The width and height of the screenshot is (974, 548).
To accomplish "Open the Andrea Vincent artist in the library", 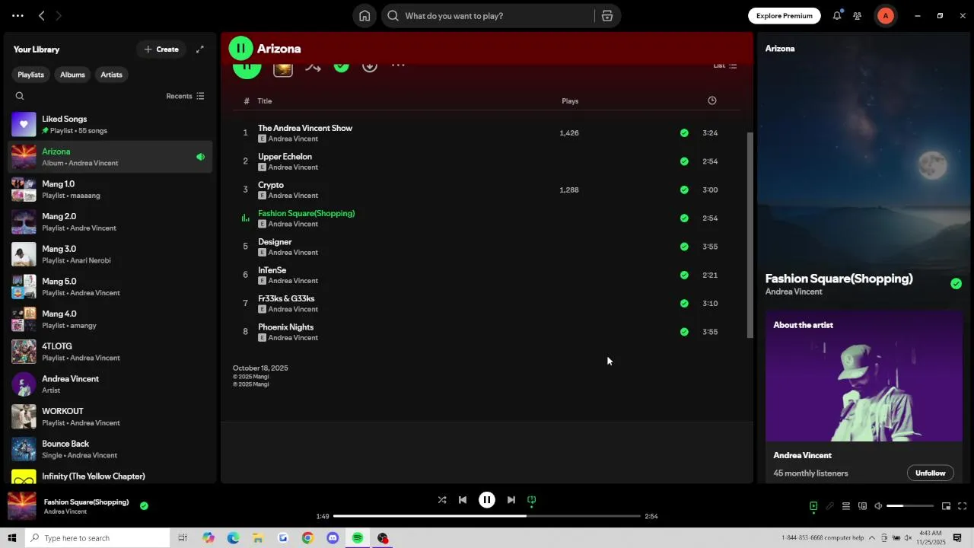I will point(110,384).
